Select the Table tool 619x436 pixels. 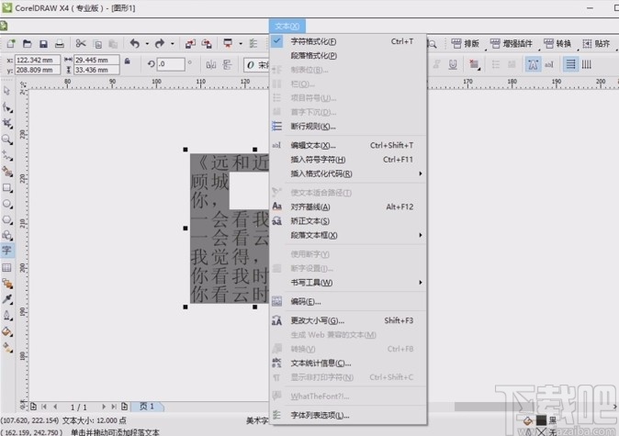pos(6,267)
